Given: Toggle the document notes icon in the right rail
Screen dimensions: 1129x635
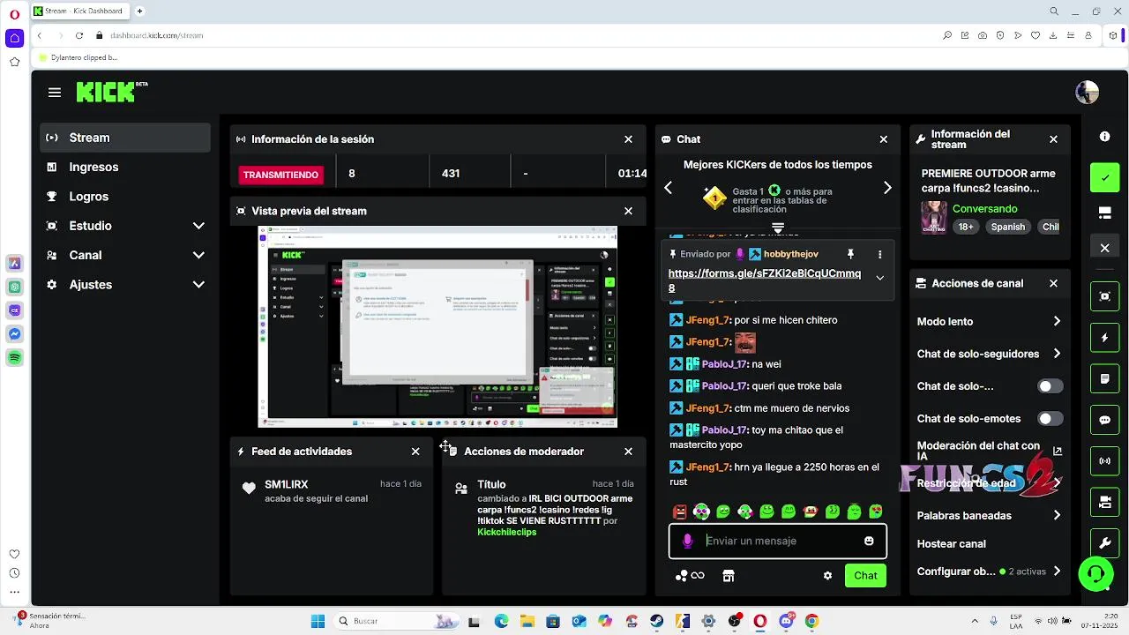Looking at the screenshot, I should tap(1104, 379).
